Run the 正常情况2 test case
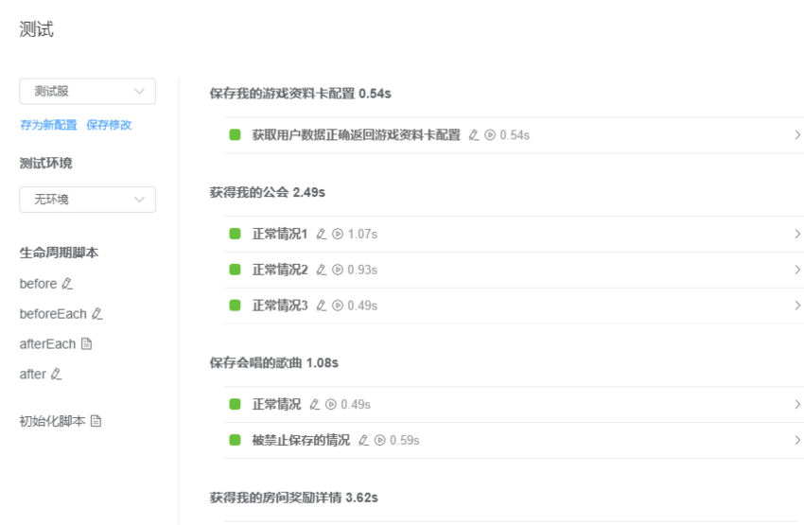The width and height of the screenshot is (804, 525). click(x=338, y=270)
